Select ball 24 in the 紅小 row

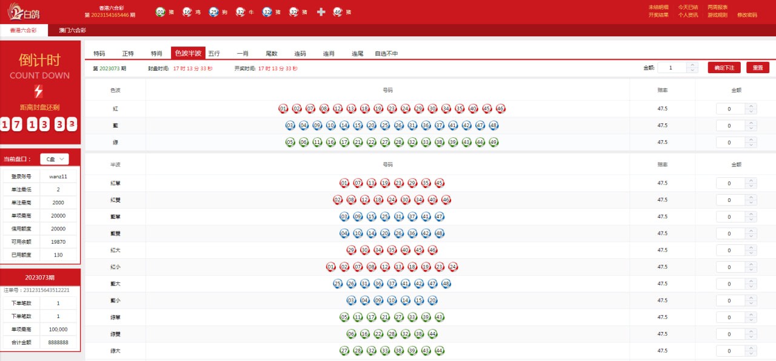tap(452, 267)
